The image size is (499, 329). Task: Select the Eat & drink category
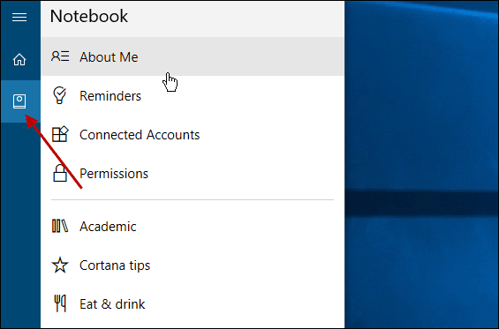[193, 304]
